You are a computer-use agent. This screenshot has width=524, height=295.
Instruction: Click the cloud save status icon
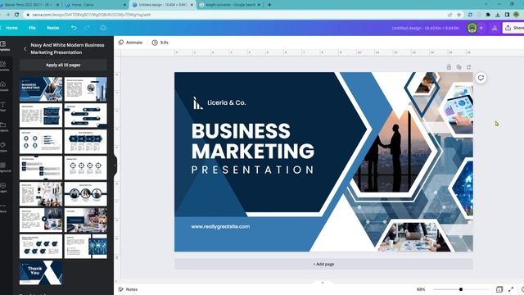point(103,28)
